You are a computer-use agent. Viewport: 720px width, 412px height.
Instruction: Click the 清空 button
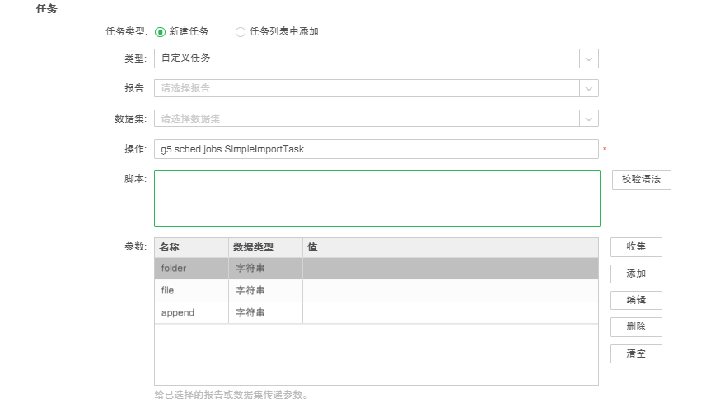point(636,353)
